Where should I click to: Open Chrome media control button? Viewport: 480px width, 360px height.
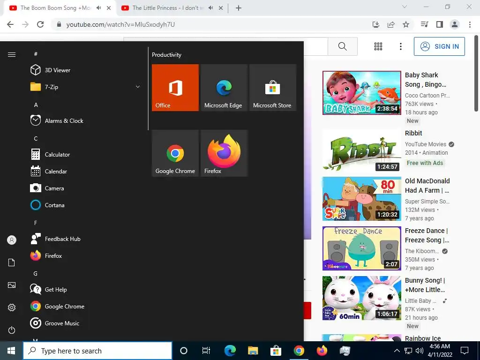pyautogui.click(x=424, y=24)
